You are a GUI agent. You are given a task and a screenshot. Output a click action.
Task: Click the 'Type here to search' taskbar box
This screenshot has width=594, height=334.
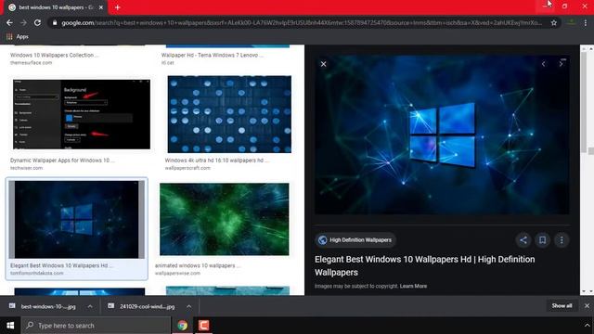pos(97,326)
